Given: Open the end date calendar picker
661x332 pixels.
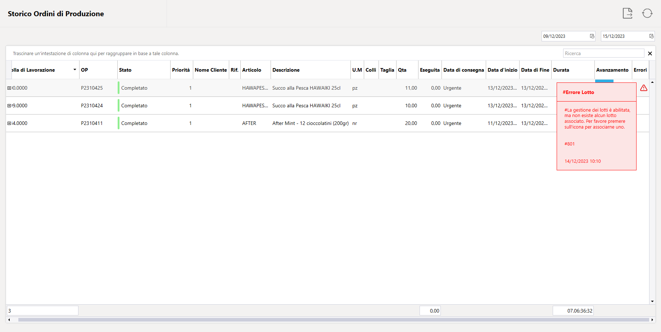Looking at the screenshot, I should tap(651, 36).
